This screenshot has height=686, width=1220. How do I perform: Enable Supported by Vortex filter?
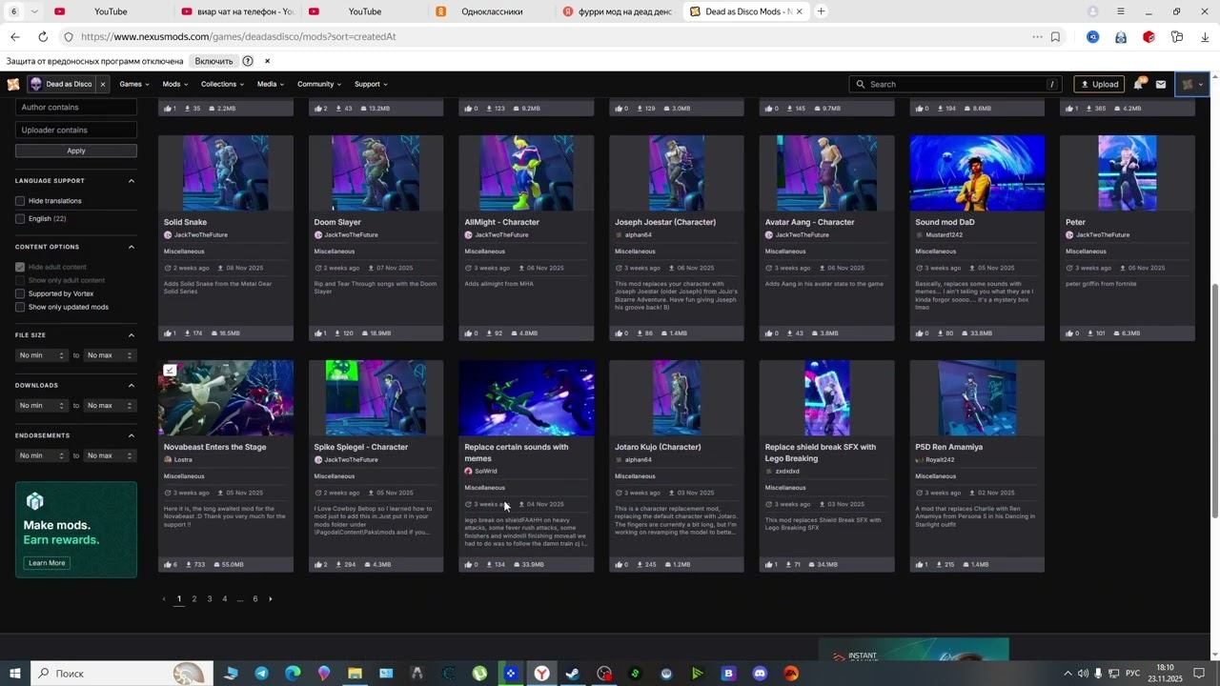tap(20, 293)
